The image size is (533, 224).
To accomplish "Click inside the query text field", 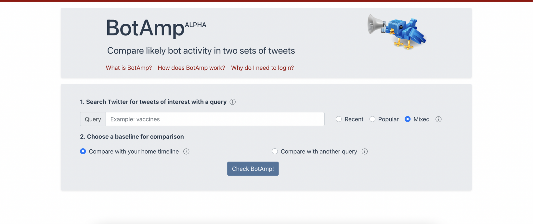I will tap(214, 119).
